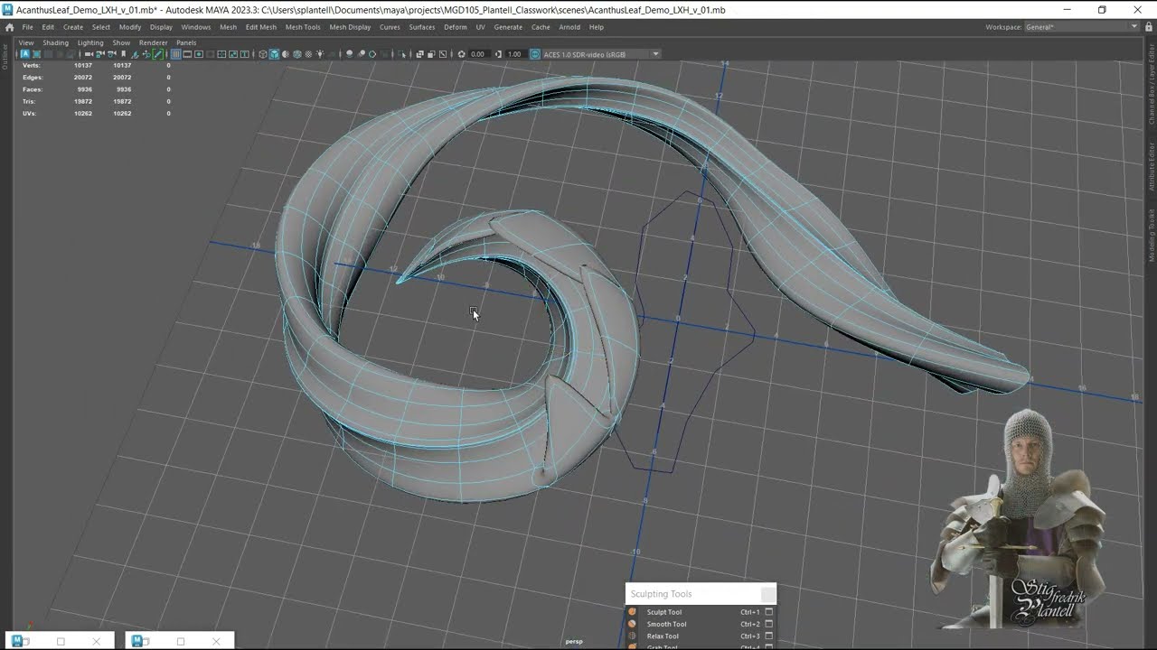
Task: Close the second minimized Maya window
Action: click(x=216, y=641)
